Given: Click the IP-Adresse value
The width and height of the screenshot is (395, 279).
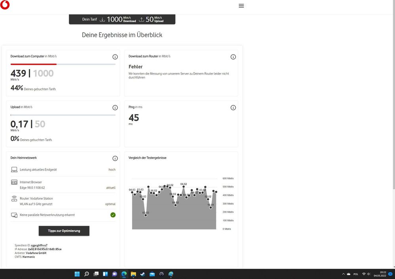Looking at the screenshot, I should pyautogui.click(x=45, y=249).
